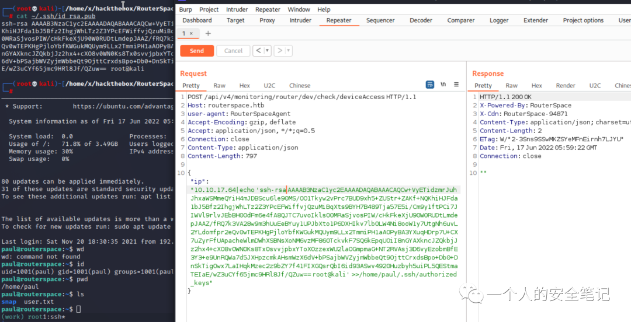Click the sudo apt update hint line

[86, 227]
